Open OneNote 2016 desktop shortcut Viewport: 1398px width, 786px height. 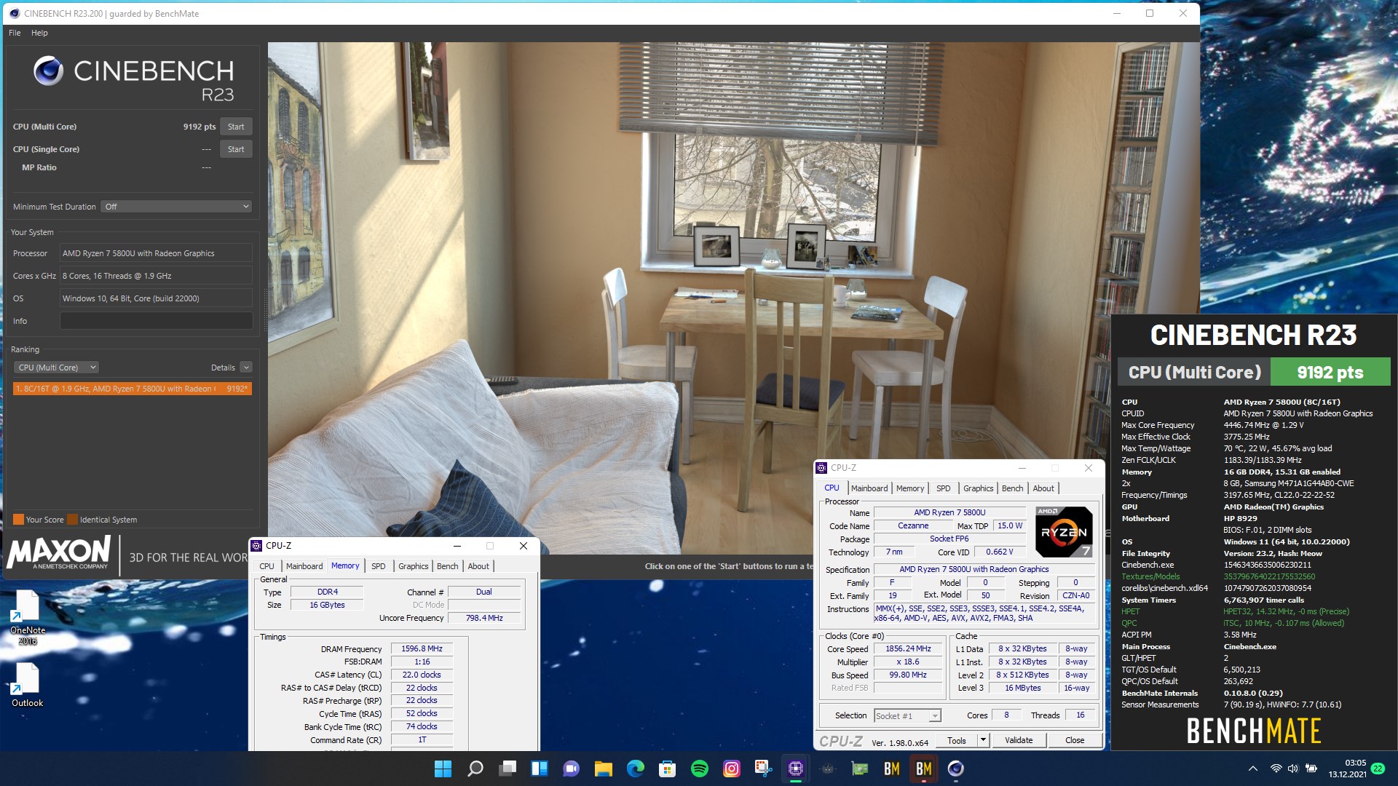[28, 617]
